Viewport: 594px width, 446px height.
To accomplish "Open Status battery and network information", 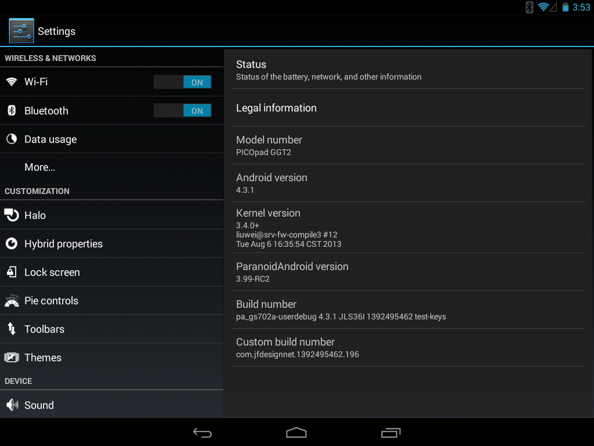I will point(408,70).
